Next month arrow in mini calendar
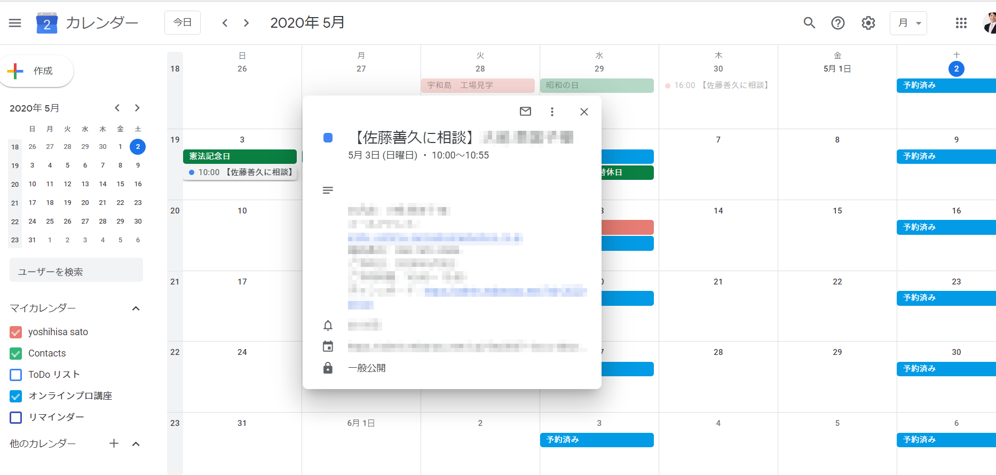996x475 pixels. pos(137,108)
